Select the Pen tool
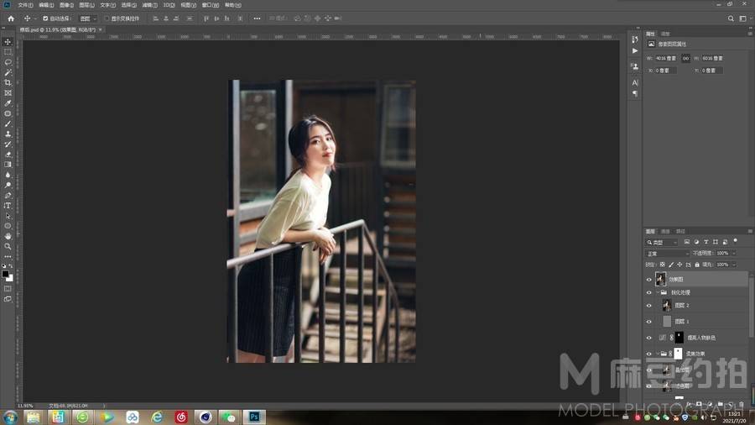The height and width of the screenshot is (425, 755). click(x=8, y=196)
